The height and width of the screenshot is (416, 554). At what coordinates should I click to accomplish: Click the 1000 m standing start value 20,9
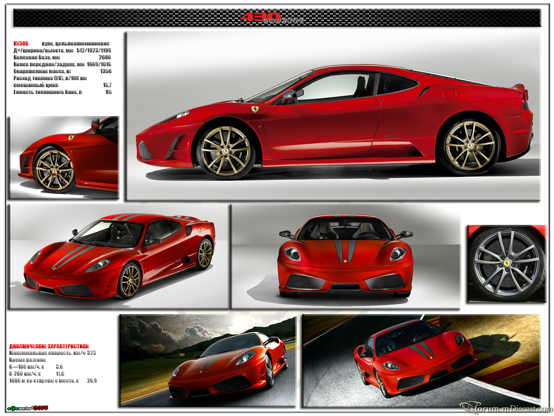(92, 380)
